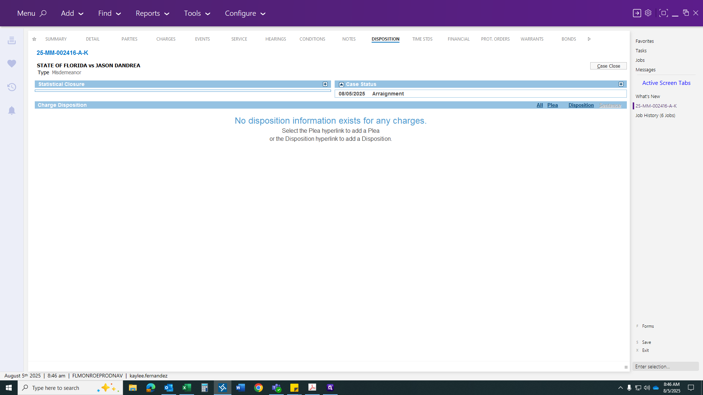Open the favorites heart sidebar icon
Image resolution: width=703 pixels, height=395 pixels.
(x=12, y=64)
